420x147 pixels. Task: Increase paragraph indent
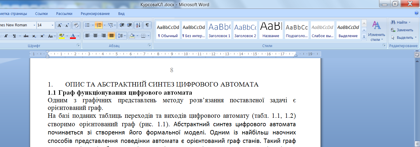click(130, 25)
